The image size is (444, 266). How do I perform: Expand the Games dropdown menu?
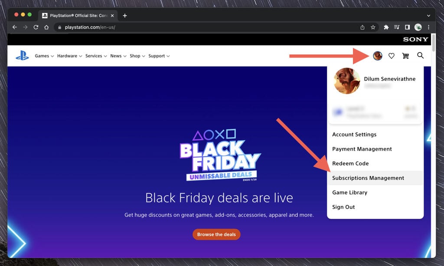click(x=44, y=56)
